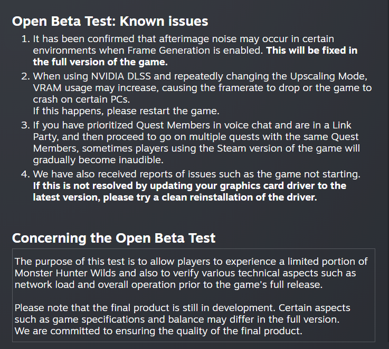Image resolution: width=389 pixels, height=349 pixels.
Task: Click 'the full version of the game.' bold line
Action: coord(100,62)
